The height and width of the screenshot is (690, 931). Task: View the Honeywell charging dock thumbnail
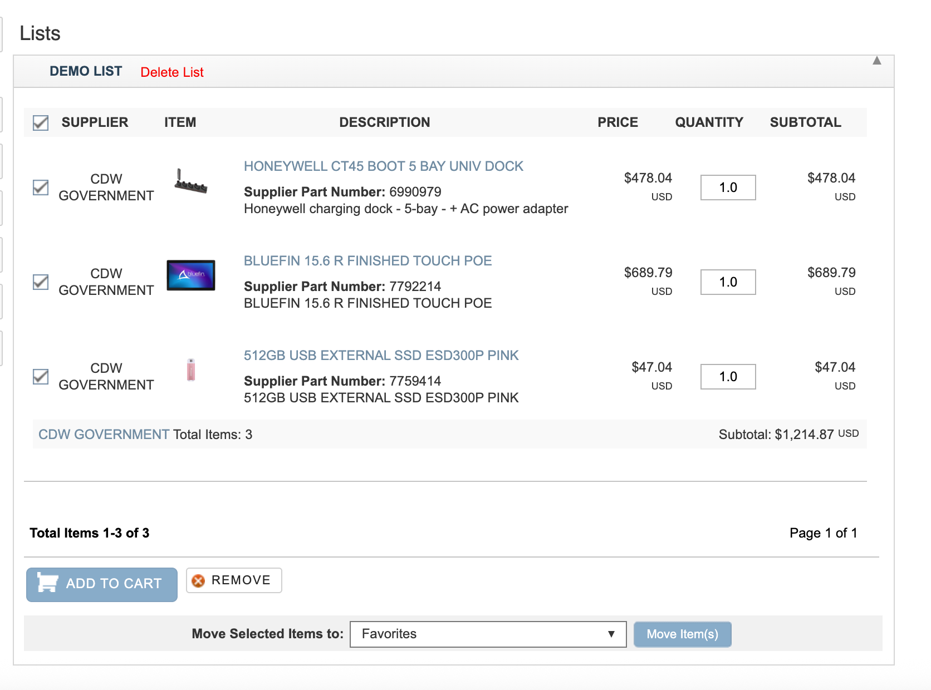pos(191,181)
